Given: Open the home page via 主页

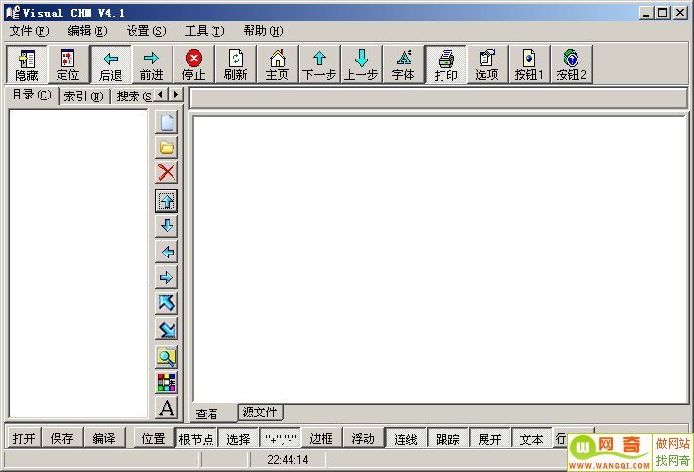Looking at the screenshot, I should (x=277, y=64).
